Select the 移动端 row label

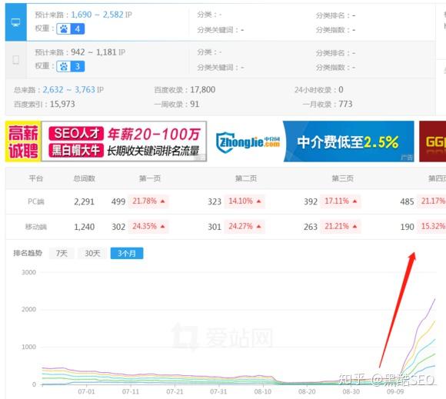[36, 227]
